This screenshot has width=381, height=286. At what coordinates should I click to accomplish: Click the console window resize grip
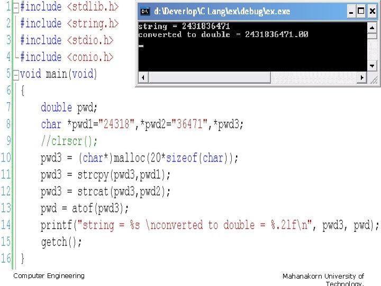point(374,79)
